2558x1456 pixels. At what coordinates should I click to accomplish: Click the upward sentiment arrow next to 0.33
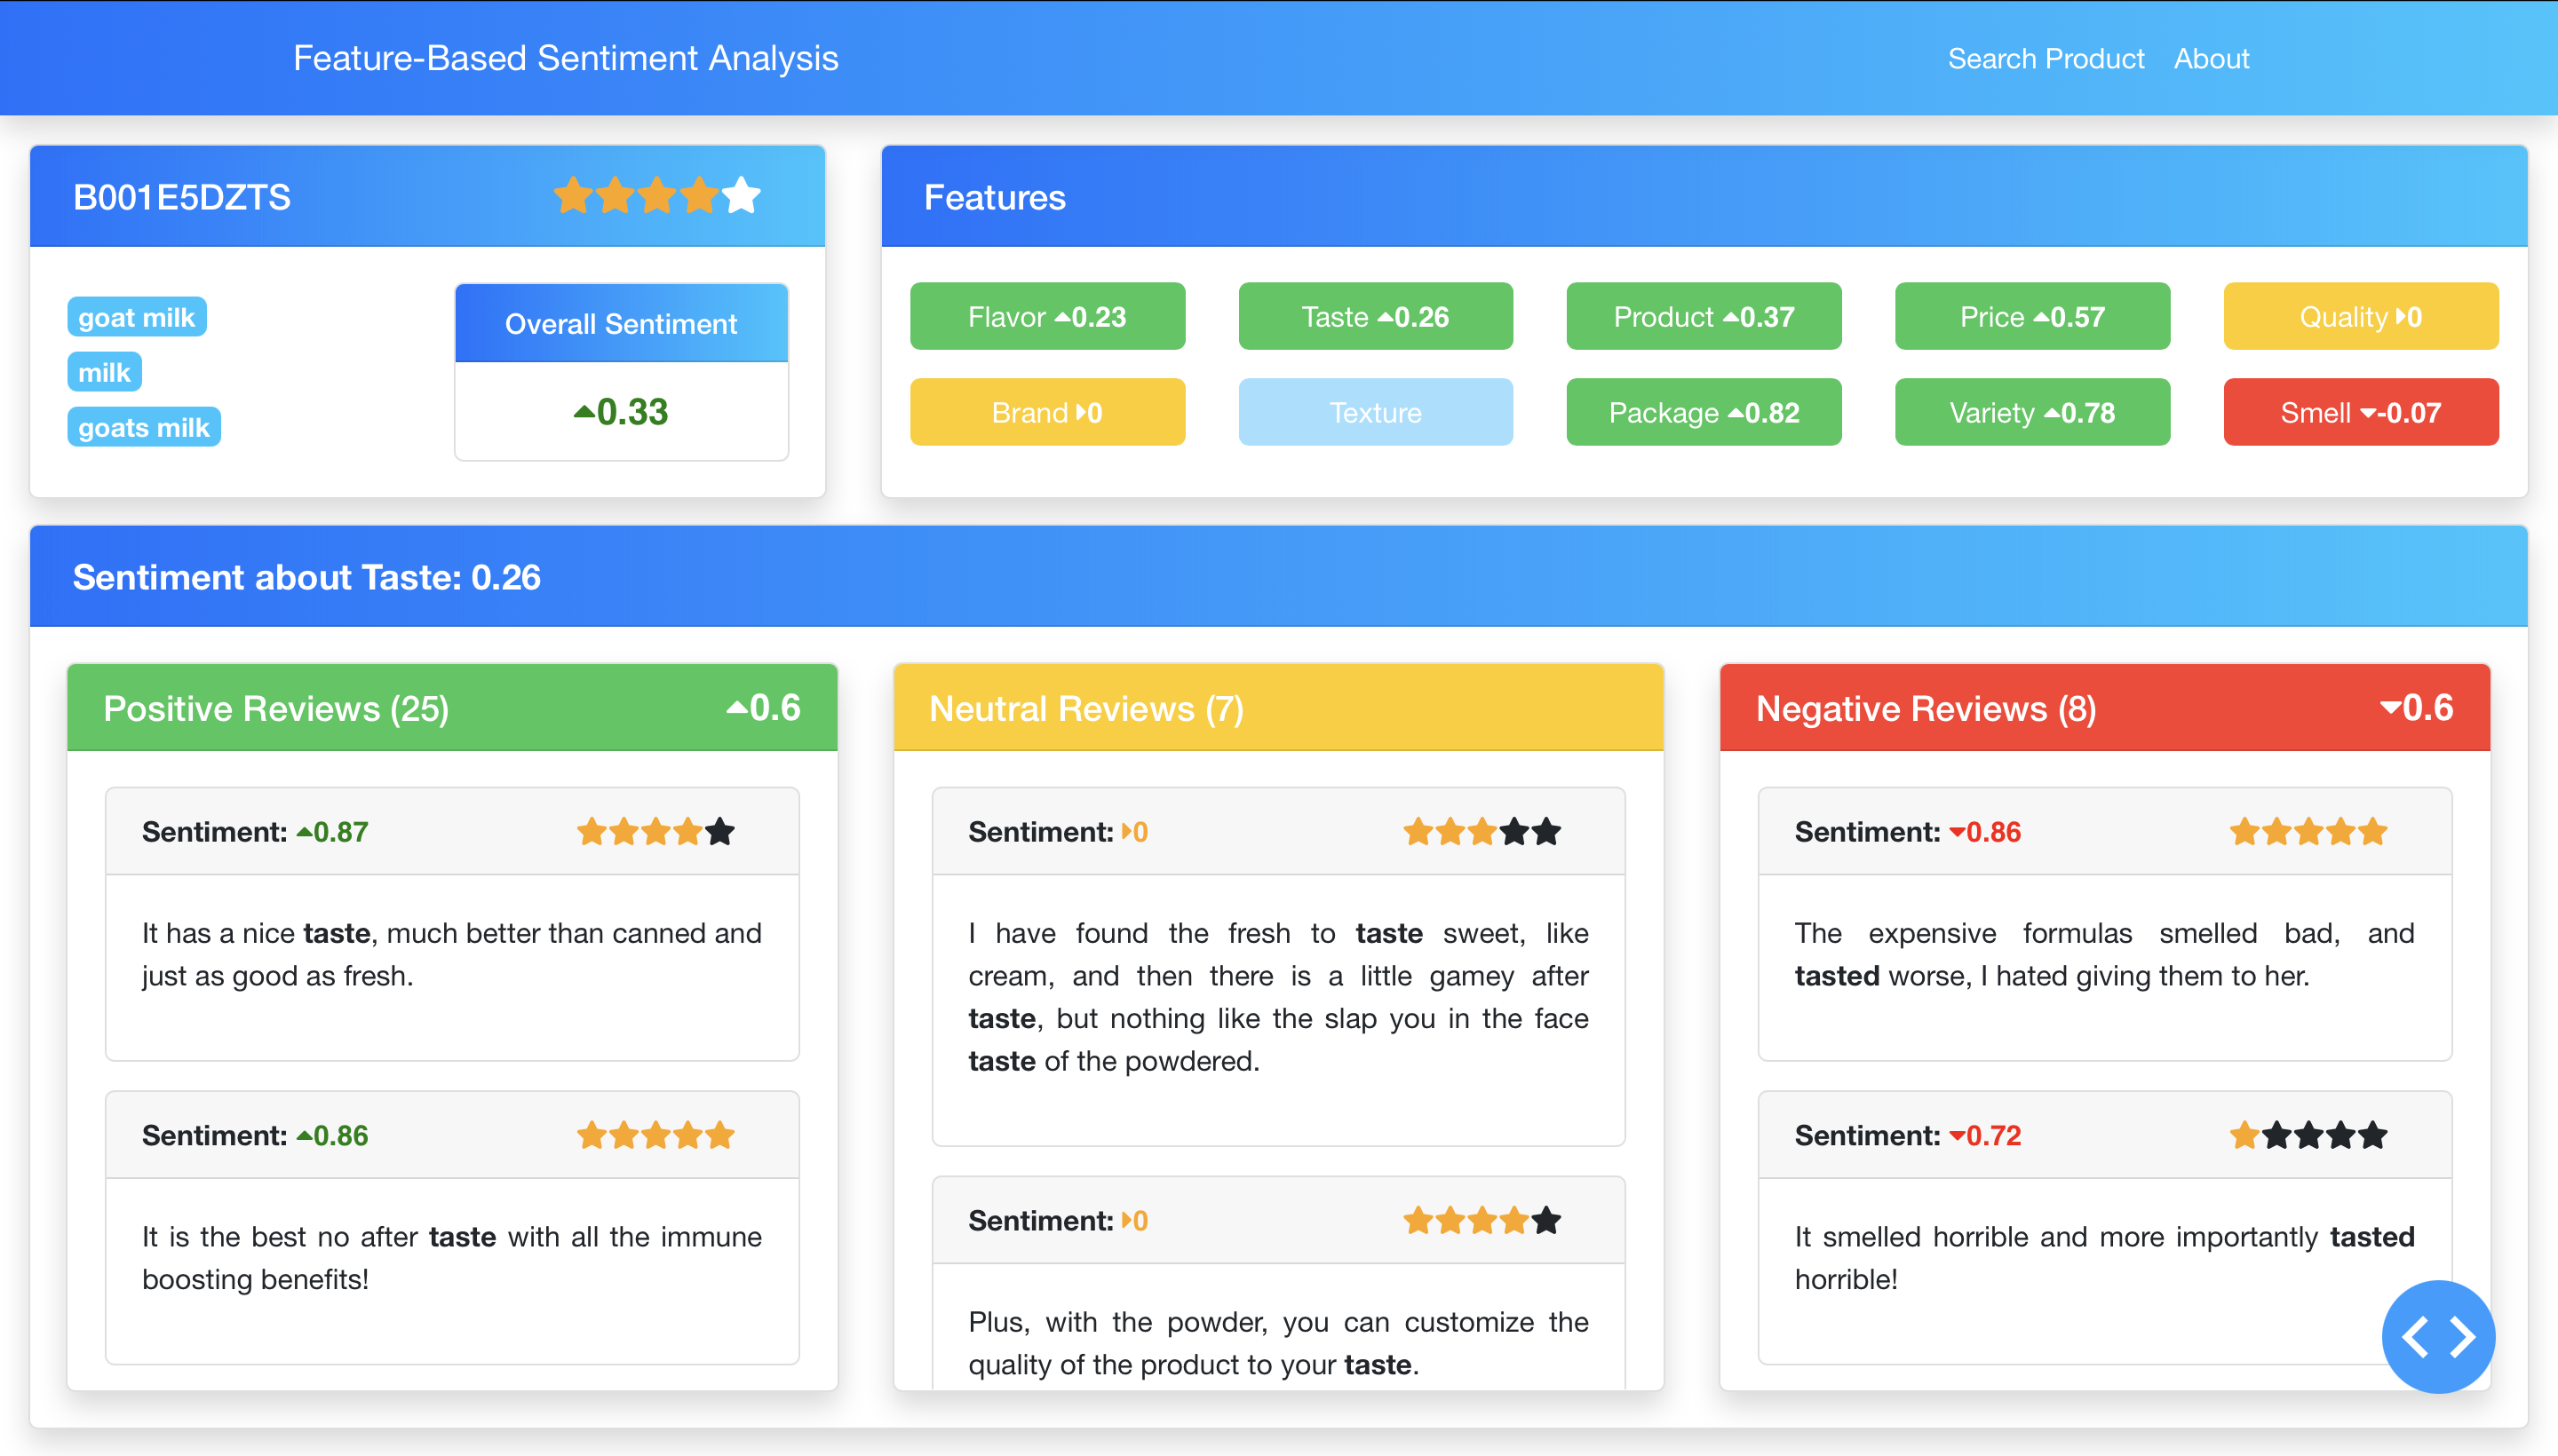click(x=584, y=410)
